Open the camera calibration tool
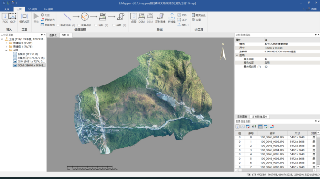 click(x=24, y=18)
